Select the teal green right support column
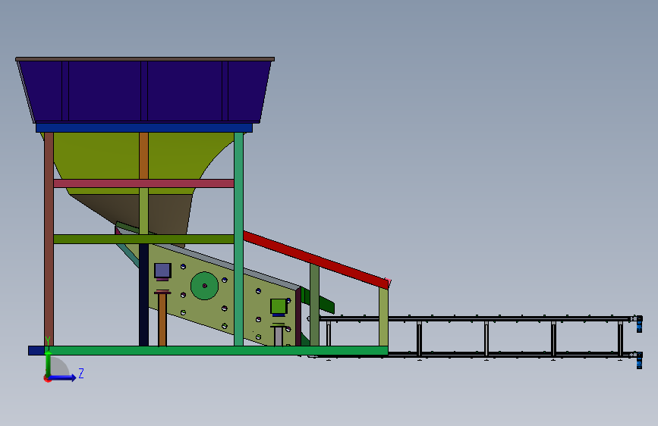Image resolution: width=658 pixels, height=426 pixels. pos(239,239)
